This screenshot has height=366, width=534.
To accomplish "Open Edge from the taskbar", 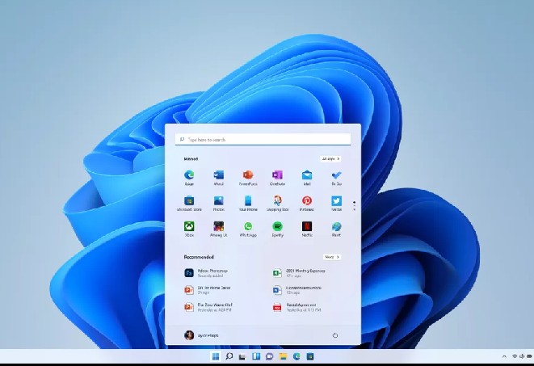I will (296, 356).
